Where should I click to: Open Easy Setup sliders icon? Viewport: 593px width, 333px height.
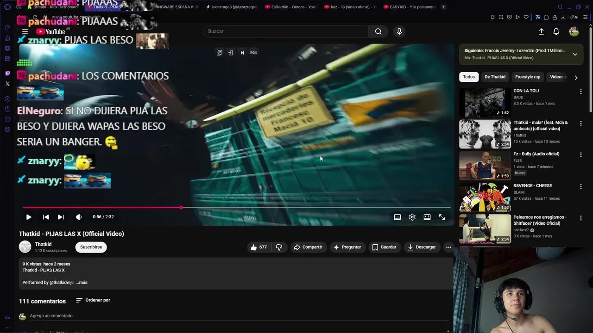pos(586,17)
